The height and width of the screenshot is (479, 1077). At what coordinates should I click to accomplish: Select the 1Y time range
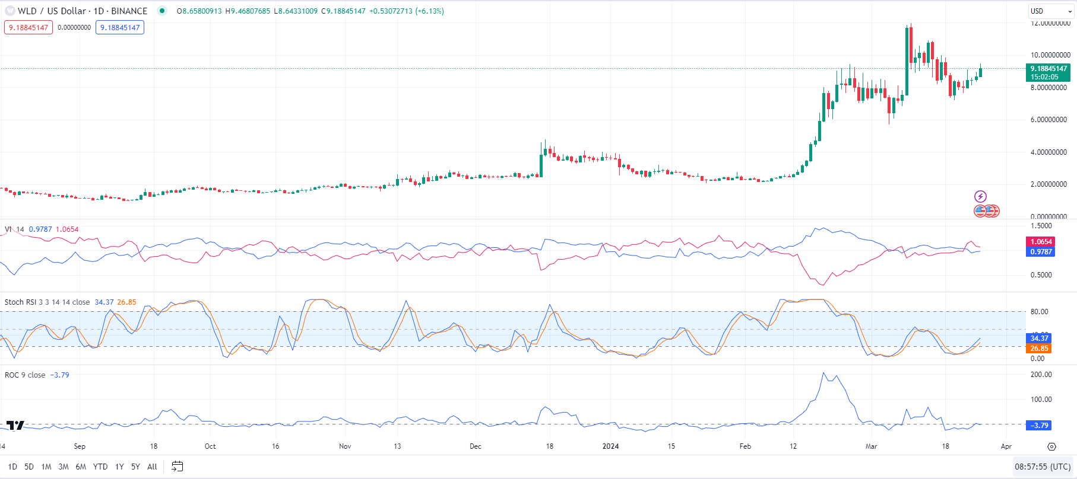tap(119, 467)
